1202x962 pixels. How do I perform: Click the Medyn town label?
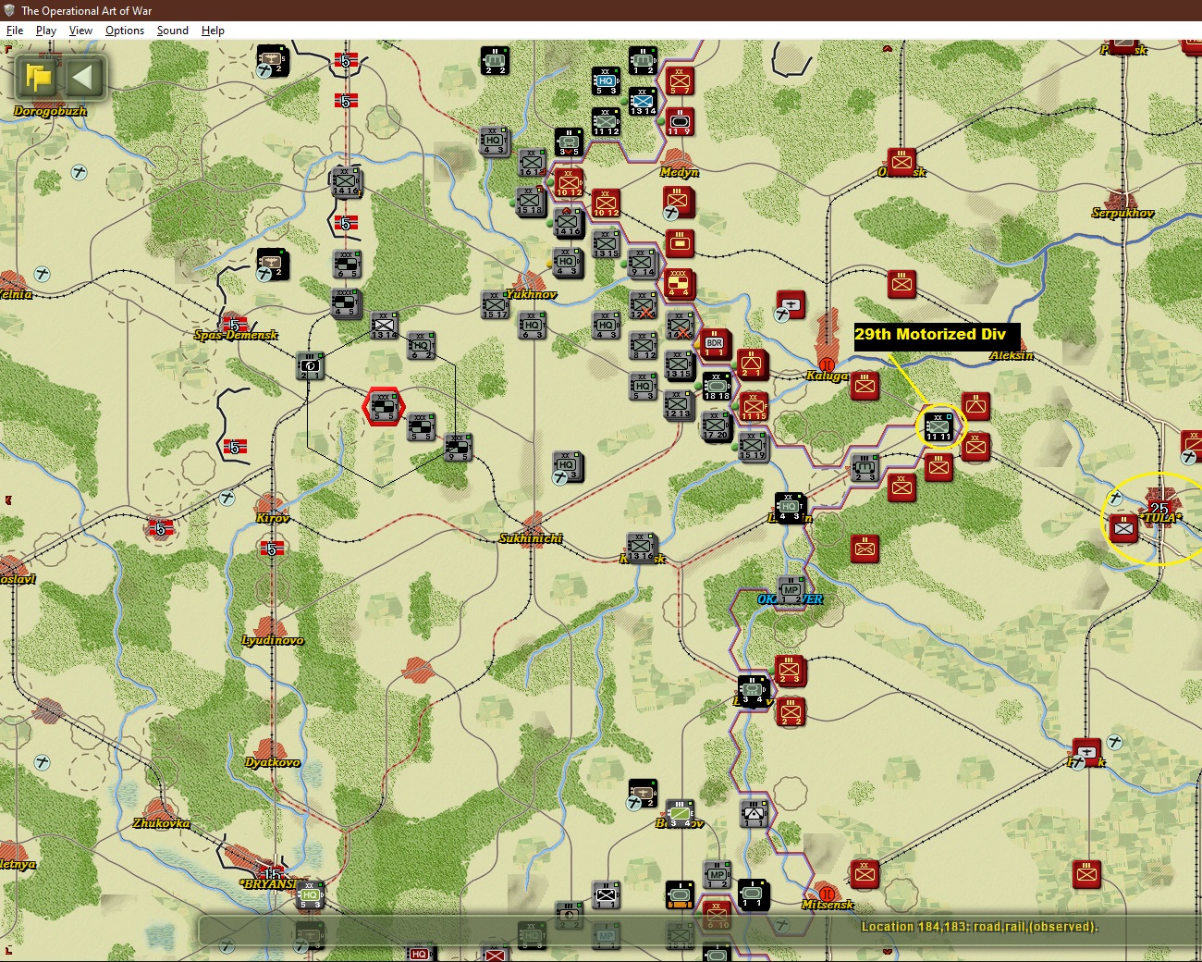[x=680, y=172]
